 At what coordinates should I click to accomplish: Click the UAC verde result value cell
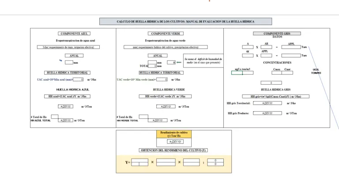click(x=162, y=79)
